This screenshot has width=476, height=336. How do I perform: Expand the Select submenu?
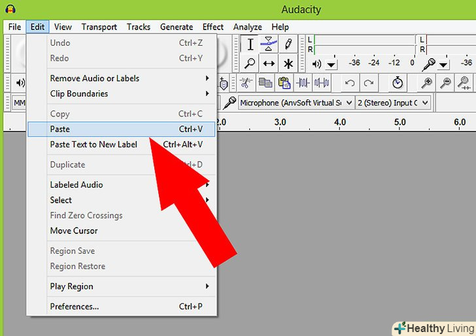(x=122, y=200)
